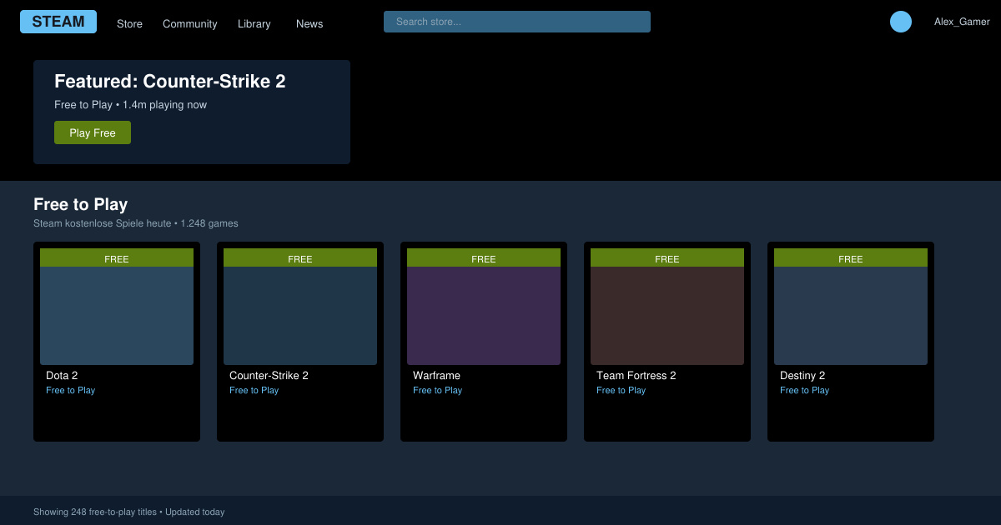Open the Alex_Gamer avatar circle
Image resolution: width=1001 pixels, height=525 pixels.
[901, 22]
